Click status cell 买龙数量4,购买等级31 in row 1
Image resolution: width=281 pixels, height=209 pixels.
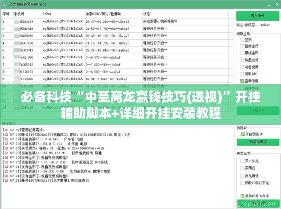point(160,21)
